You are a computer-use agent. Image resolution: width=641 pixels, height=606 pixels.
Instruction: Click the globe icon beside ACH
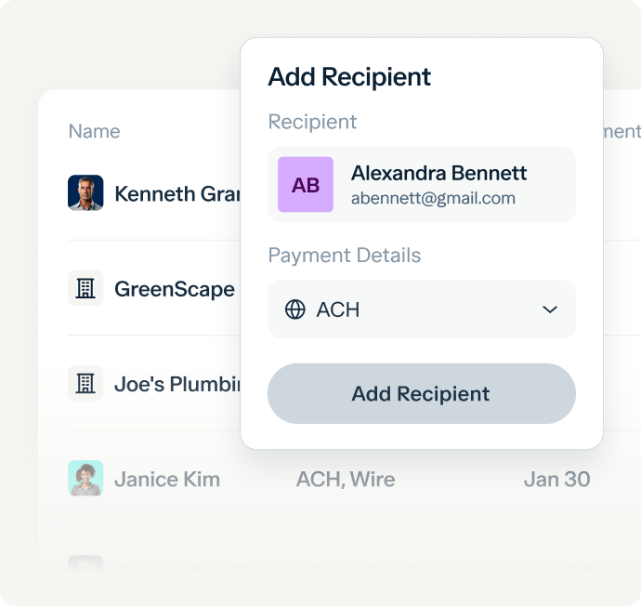(294, 310)
